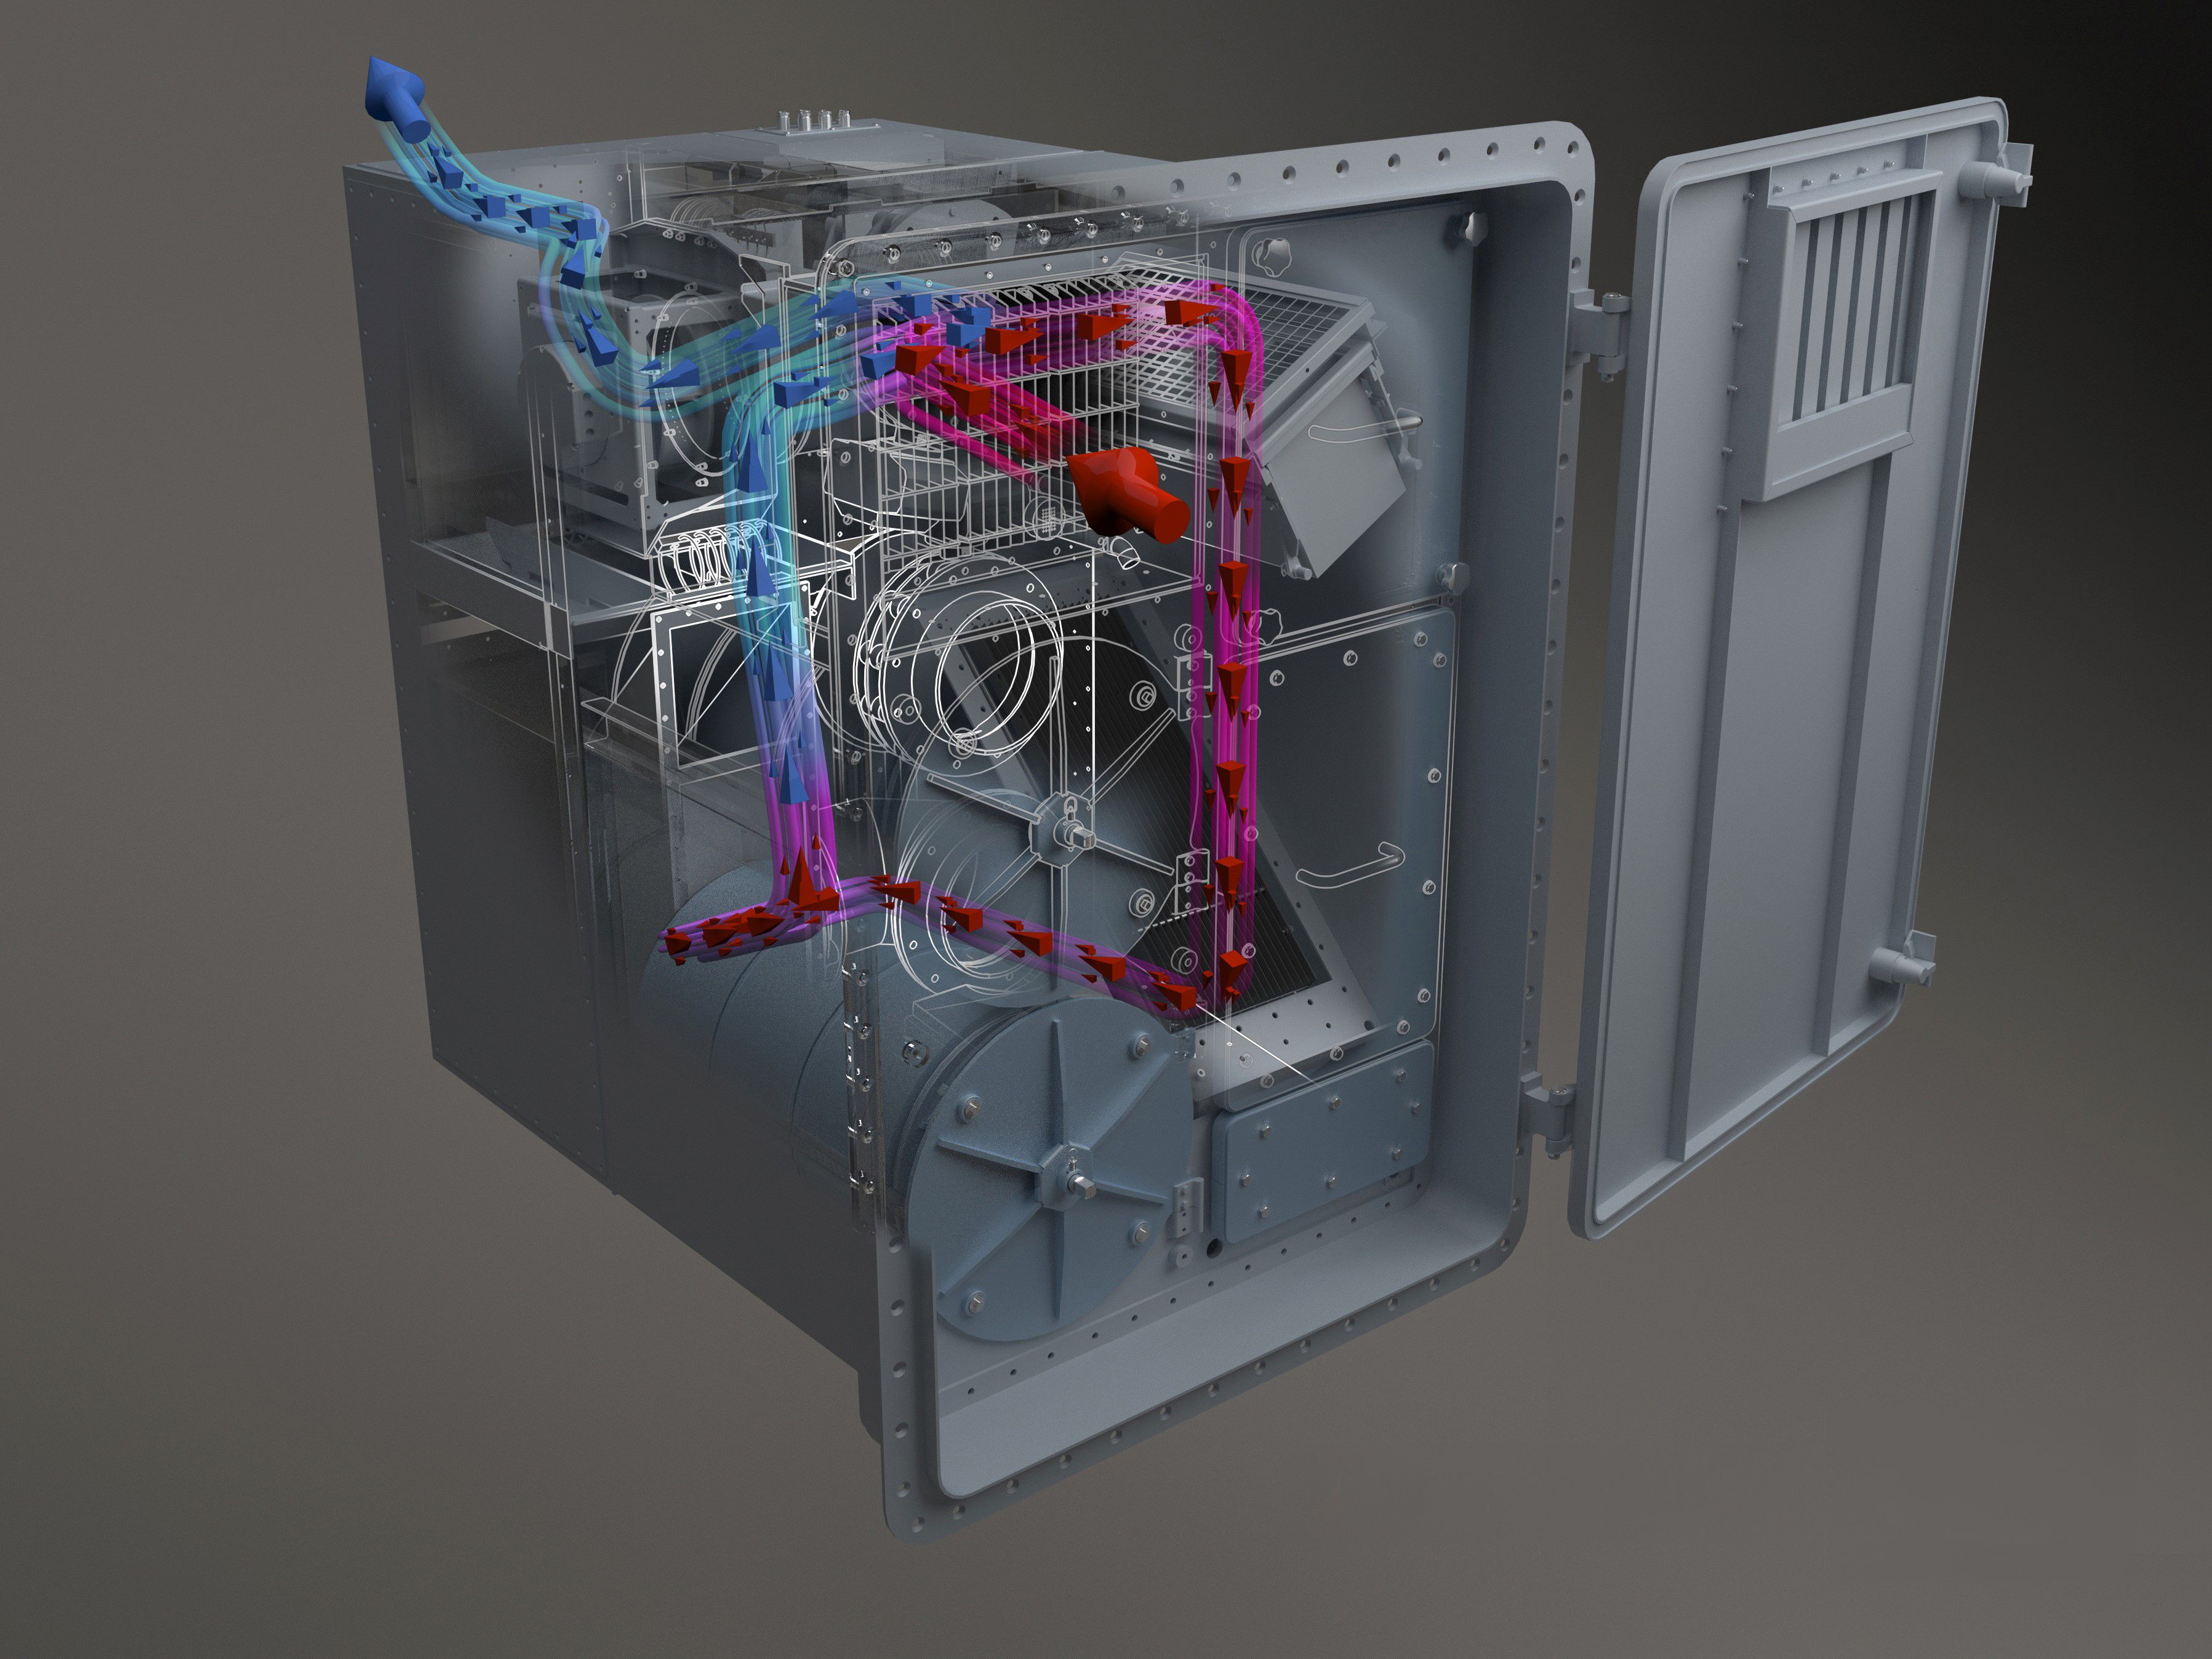Click the large blue arrow at top-left
Viewport: 2212px width, 1659px height.
398,98
